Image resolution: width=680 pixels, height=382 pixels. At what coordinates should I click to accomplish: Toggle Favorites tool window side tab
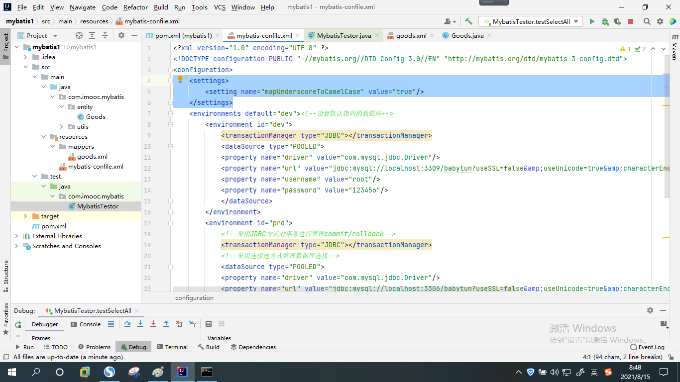pos(5,319)
